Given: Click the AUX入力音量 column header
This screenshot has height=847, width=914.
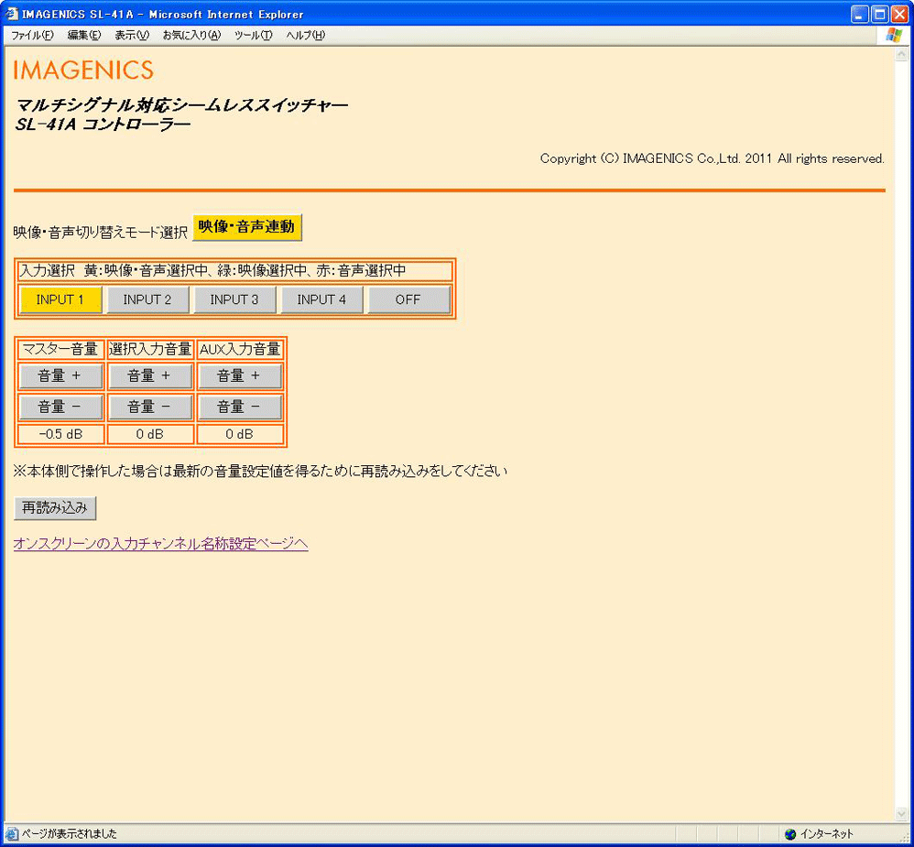Looking at the screenshot, I should 240,349.
